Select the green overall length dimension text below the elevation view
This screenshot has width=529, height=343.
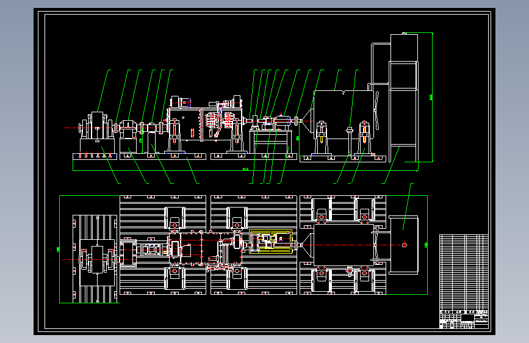(x=245, y=169)
